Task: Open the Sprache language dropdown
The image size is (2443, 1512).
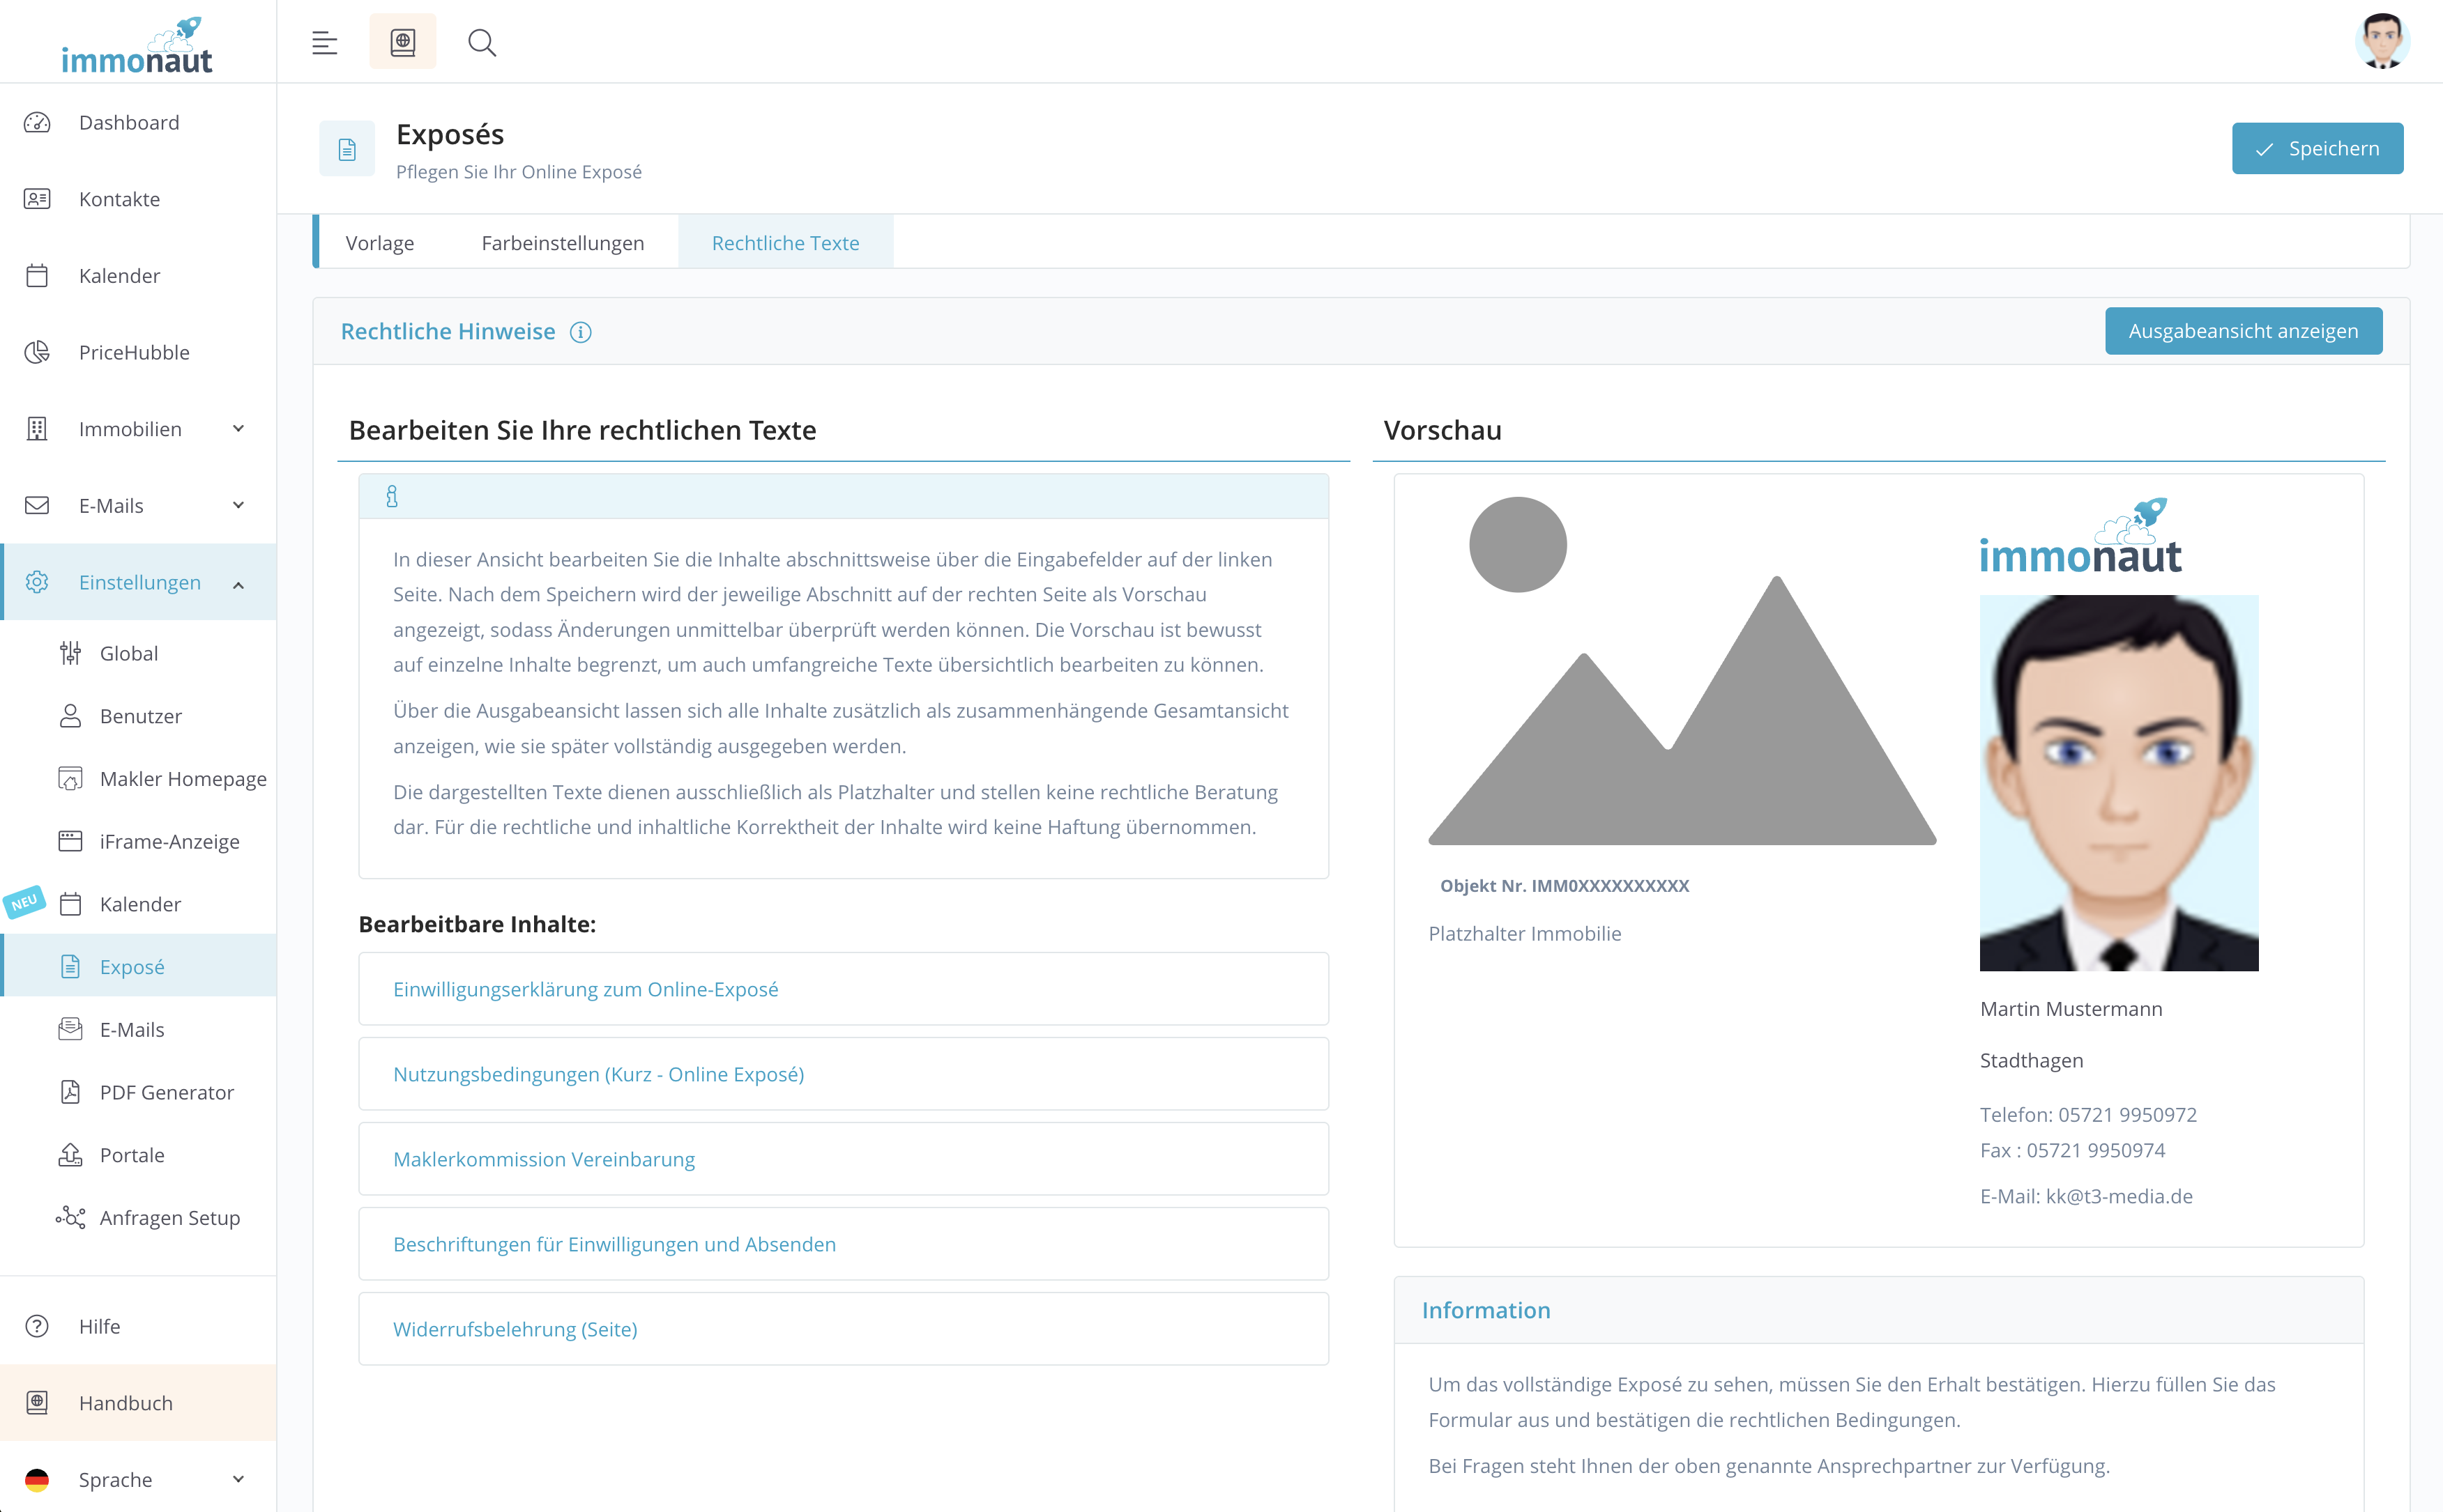Action: [238, 1479]
